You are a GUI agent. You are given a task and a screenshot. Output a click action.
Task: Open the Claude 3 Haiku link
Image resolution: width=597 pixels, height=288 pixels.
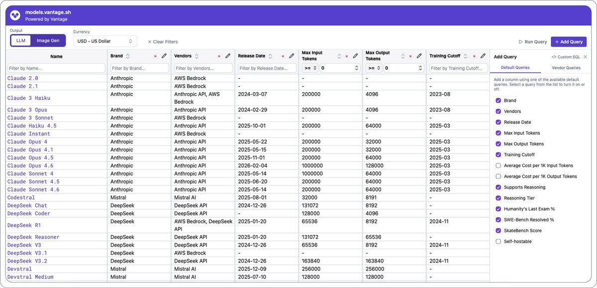pyautogui.click(x=29, y=98)
